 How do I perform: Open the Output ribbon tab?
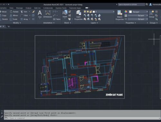pos(28,8)
